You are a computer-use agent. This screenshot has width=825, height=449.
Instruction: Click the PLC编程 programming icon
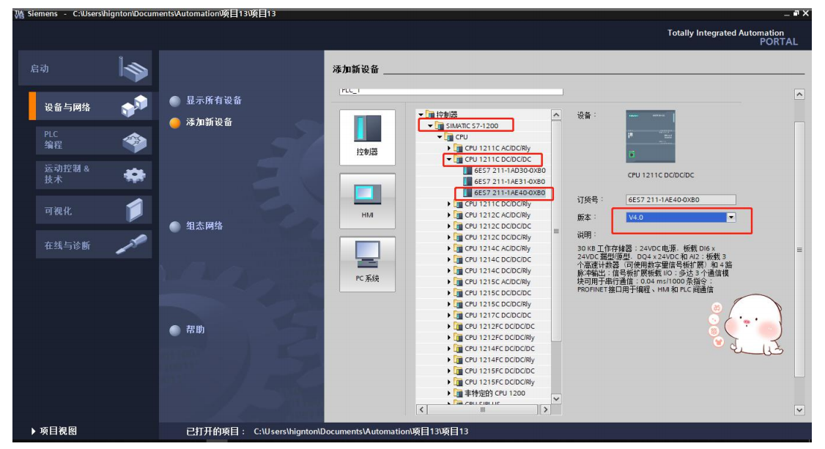134,141
